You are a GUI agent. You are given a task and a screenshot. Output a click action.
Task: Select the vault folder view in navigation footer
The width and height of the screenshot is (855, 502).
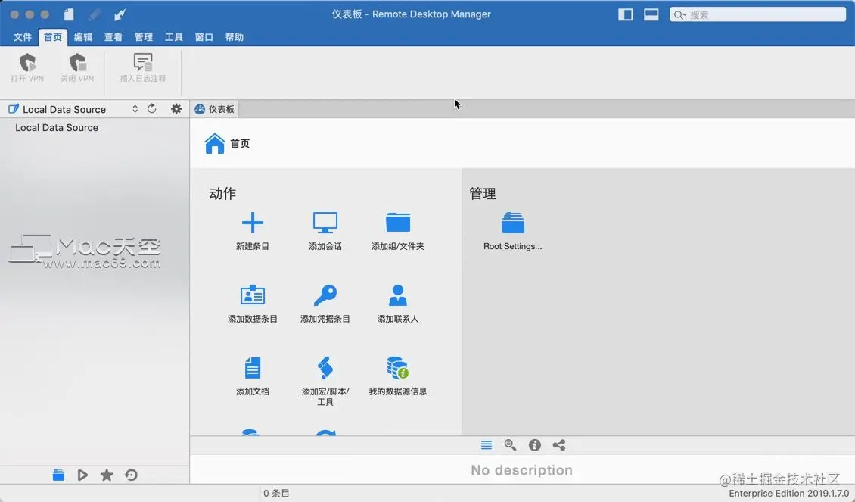tap(58, 475)
